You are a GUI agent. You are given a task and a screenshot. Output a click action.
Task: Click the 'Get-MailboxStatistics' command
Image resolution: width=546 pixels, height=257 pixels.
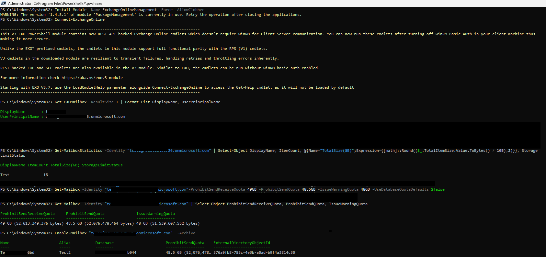[78, 151]
